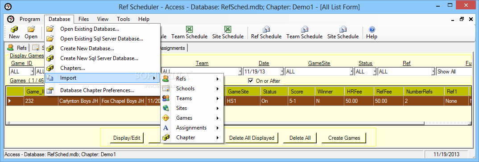
Task: Click the email Ref Schedule icon
Action: [266, 29]
